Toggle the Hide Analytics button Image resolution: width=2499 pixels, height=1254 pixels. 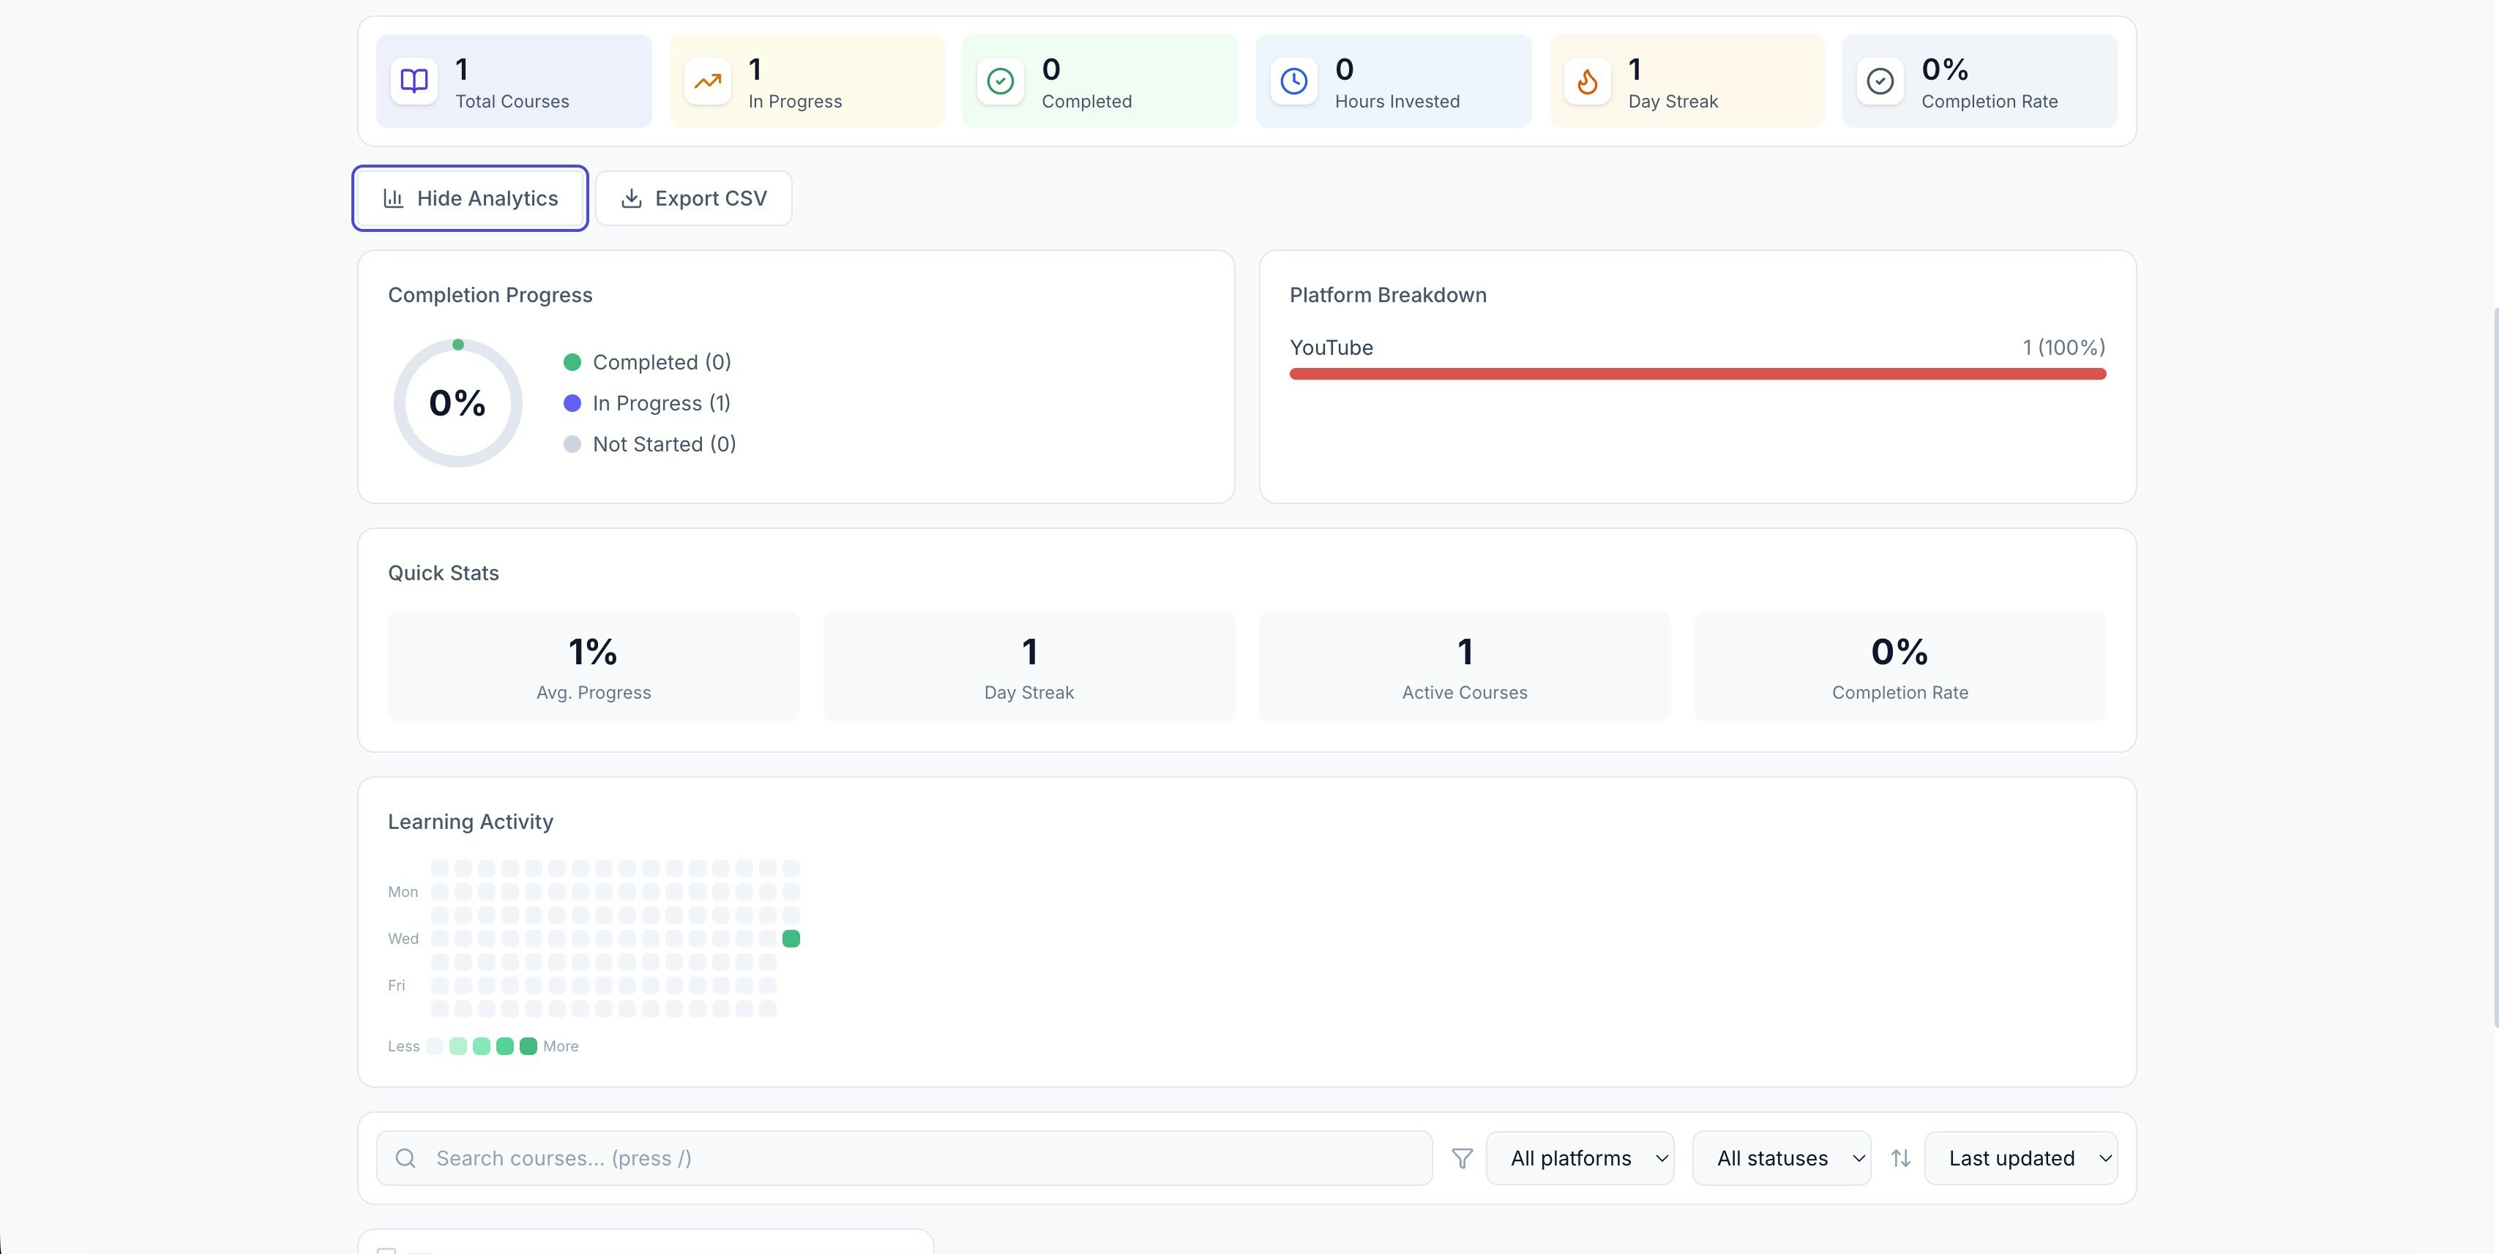[x=471, y=199]
